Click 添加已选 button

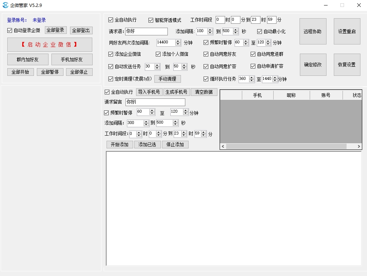(147, 144)
